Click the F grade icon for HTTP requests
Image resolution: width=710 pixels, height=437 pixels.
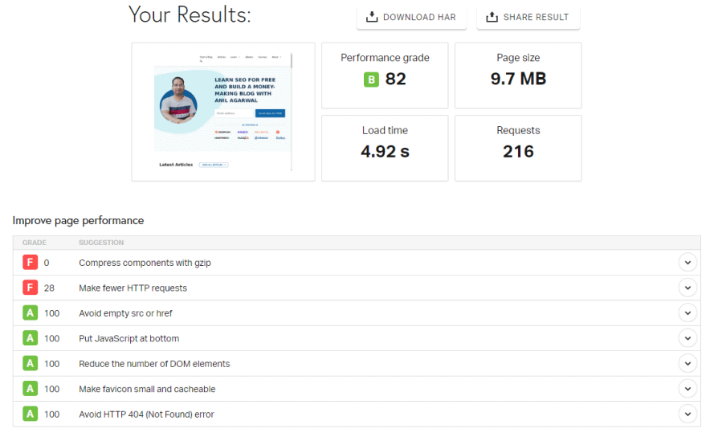[x=30, y=288]
